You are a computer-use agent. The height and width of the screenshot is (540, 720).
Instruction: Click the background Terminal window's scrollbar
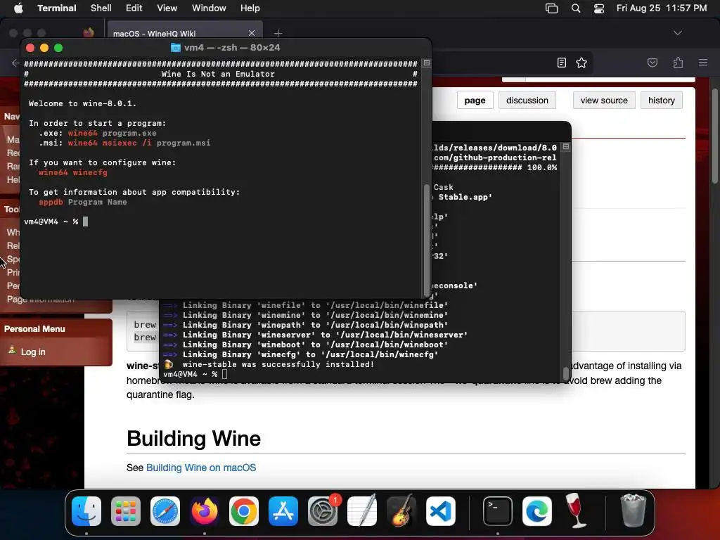pyautogui.click(x=566, y=373)
